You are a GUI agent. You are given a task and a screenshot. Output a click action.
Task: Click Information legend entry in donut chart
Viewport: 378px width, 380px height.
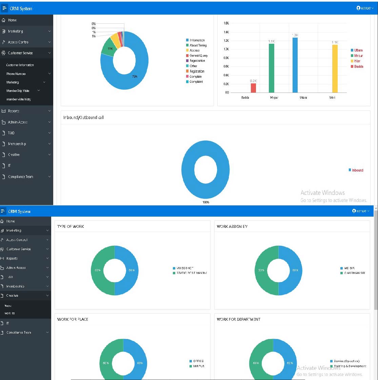point(195,40)
